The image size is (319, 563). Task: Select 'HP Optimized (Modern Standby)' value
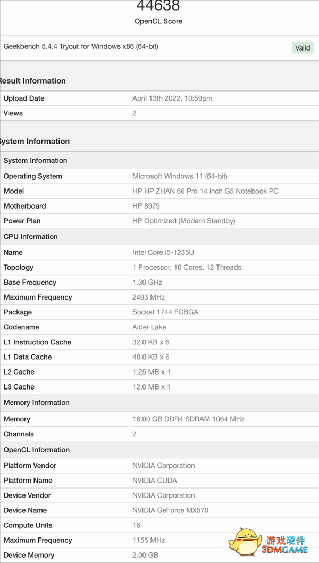click(x=184, y=221)
